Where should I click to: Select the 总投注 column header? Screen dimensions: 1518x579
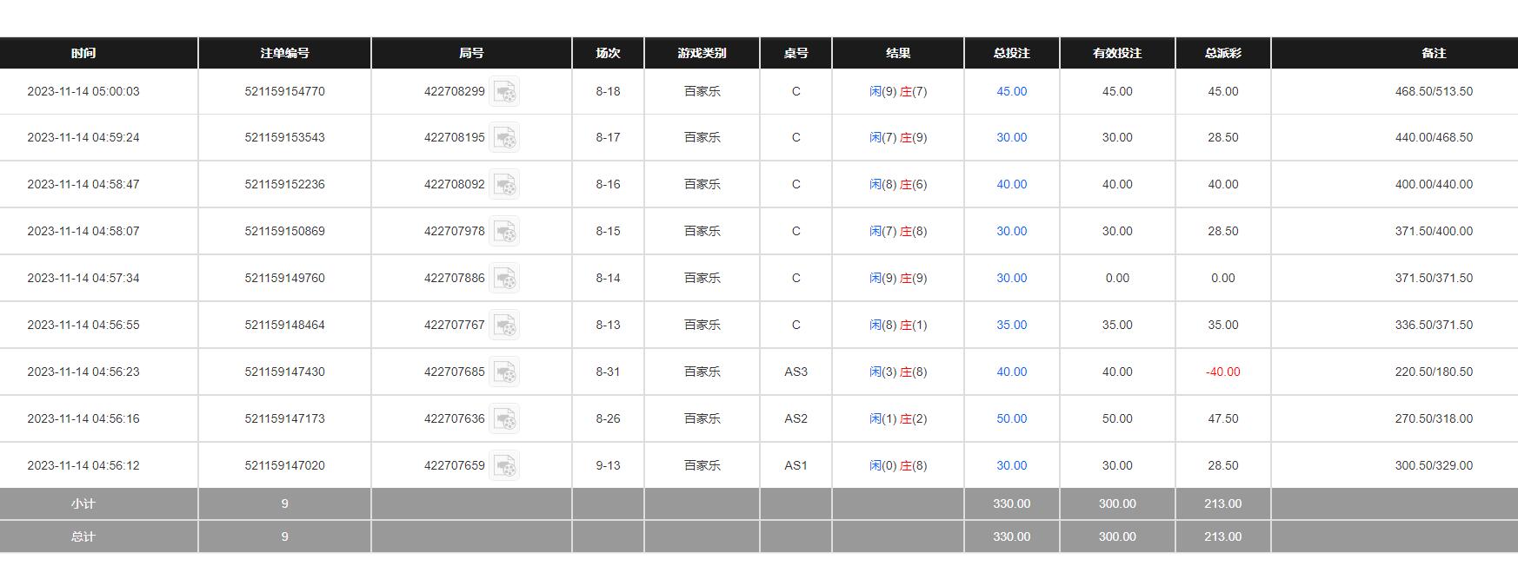[x=1011, y=53]
